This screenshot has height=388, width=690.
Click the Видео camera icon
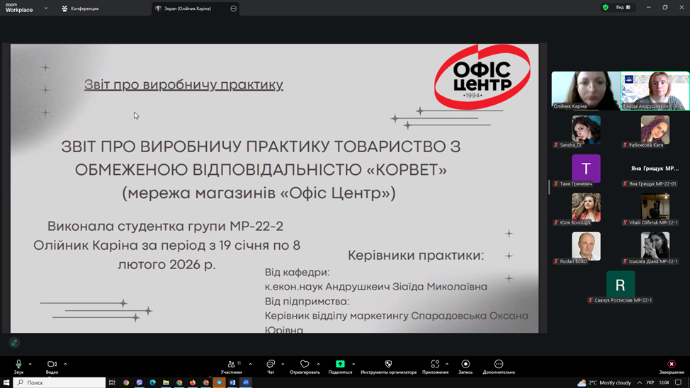tap(52, 364)
